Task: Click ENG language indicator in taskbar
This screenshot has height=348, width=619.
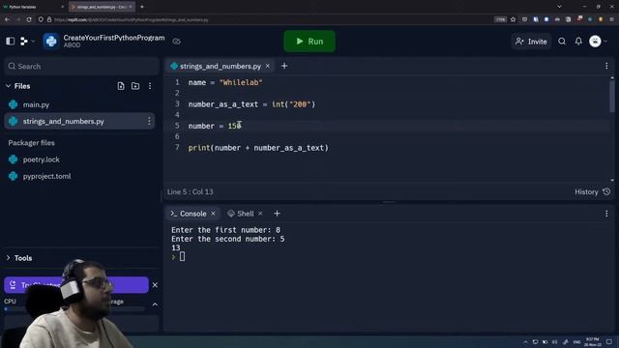Action: pos(576,342)
